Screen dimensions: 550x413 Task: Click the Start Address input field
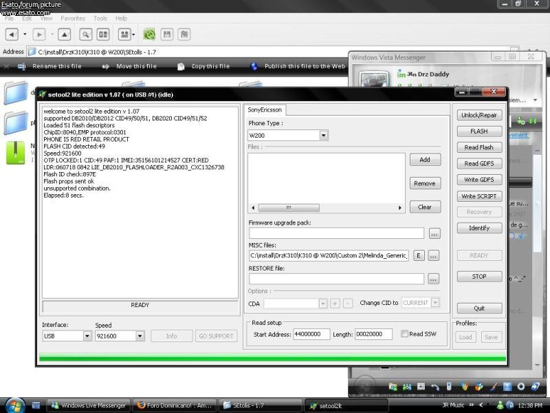[311, 334]
